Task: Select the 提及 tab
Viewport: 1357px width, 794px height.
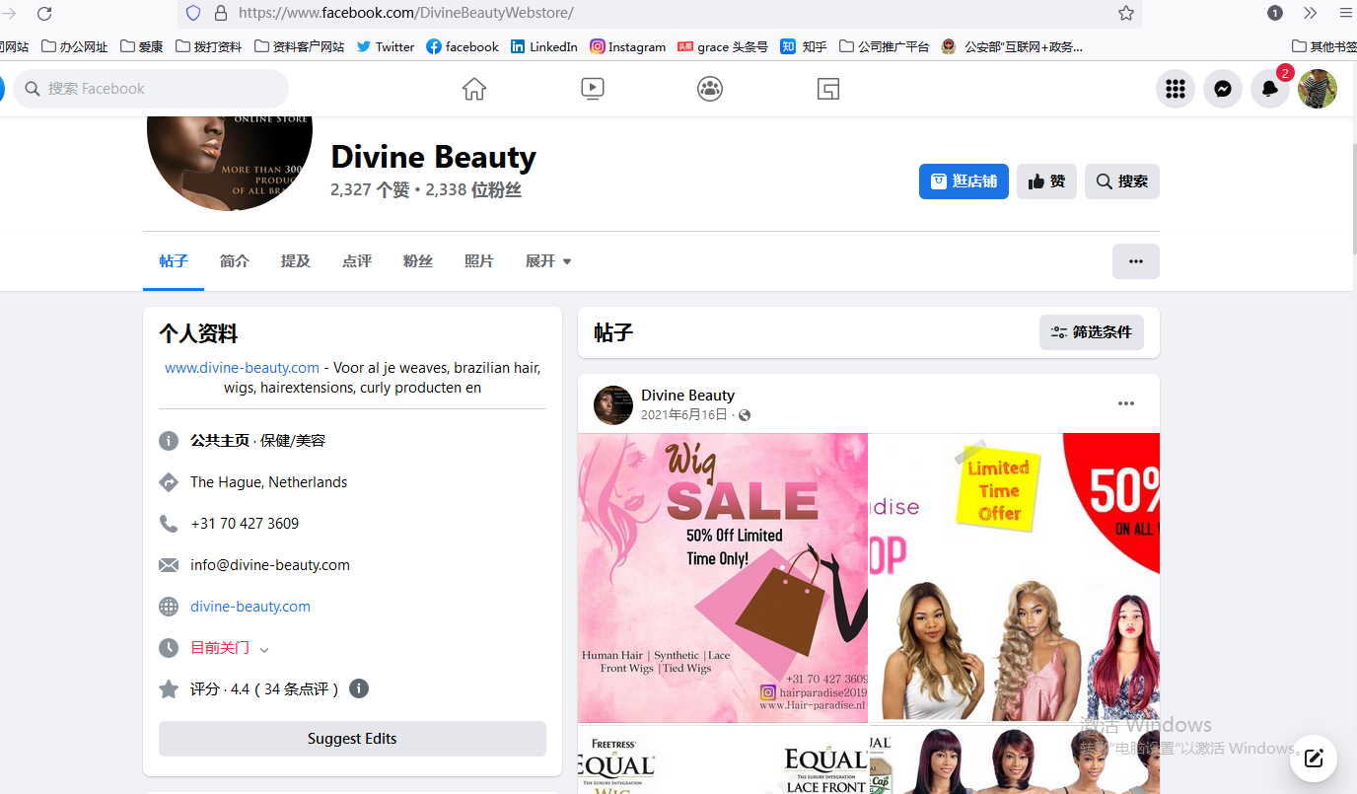Action: 296,261
